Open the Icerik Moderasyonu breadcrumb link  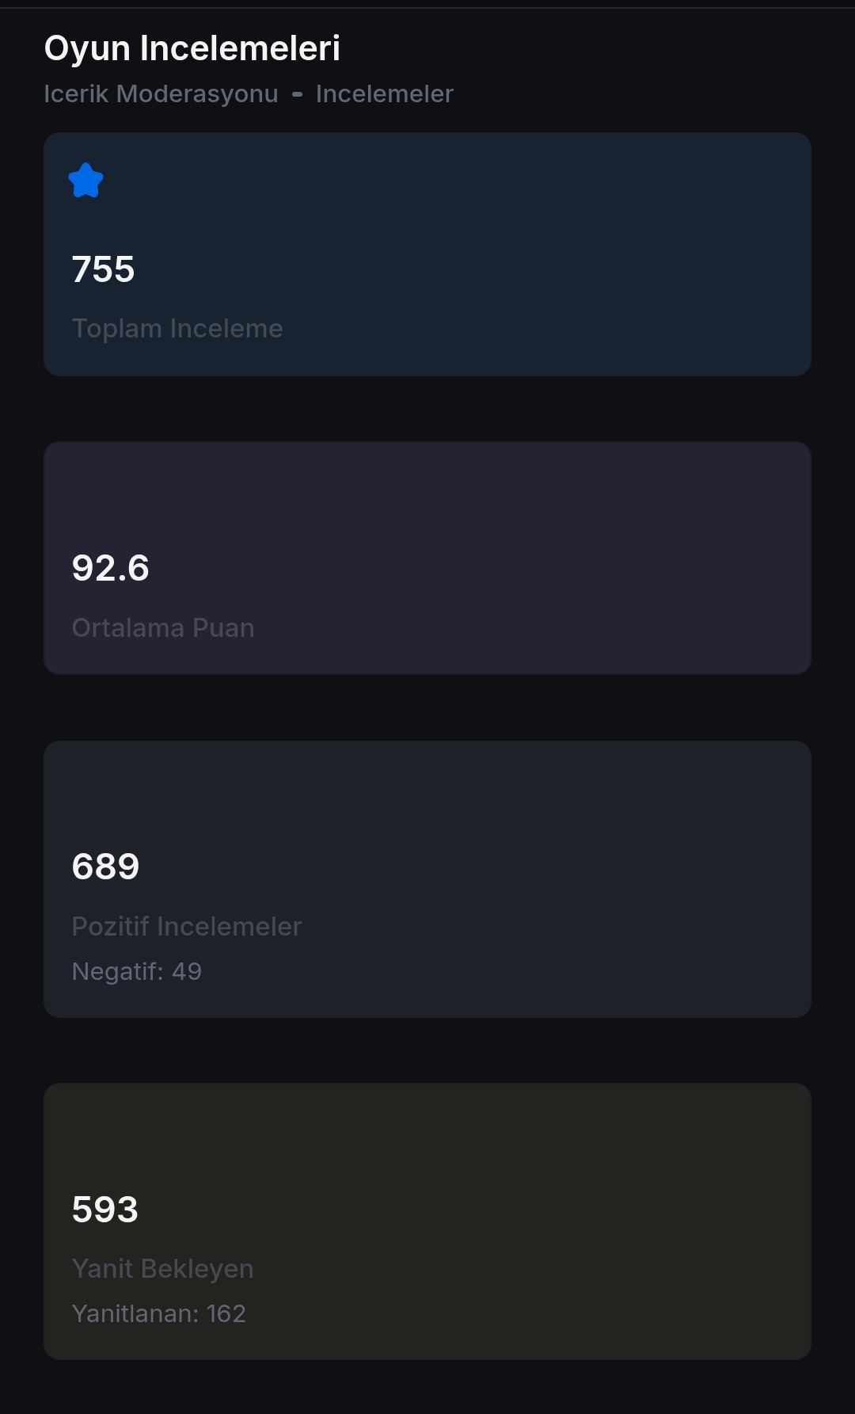tap(161, 93)
